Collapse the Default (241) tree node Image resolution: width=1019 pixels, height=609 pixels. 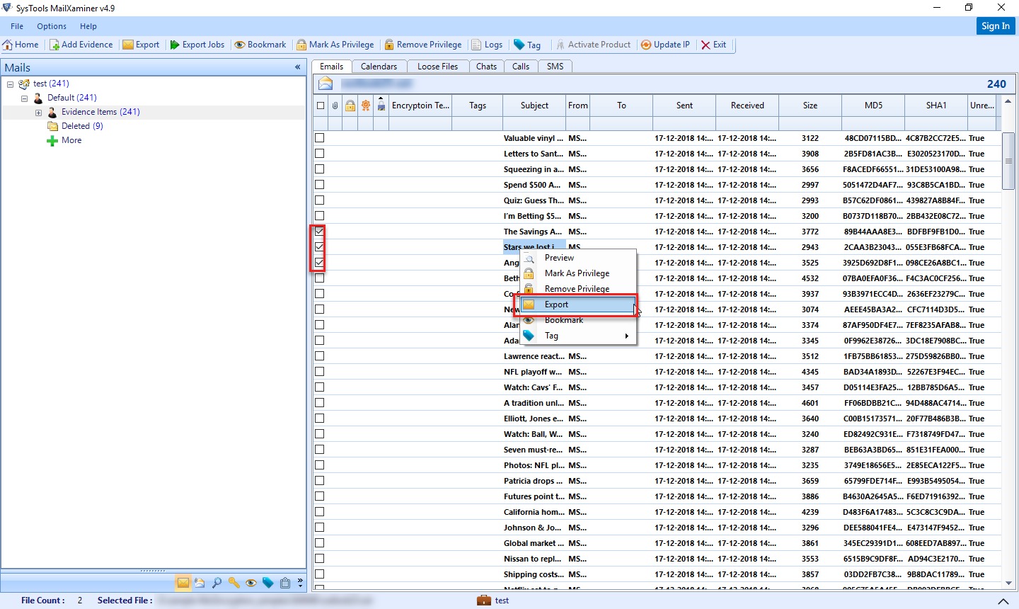(25, 98)
